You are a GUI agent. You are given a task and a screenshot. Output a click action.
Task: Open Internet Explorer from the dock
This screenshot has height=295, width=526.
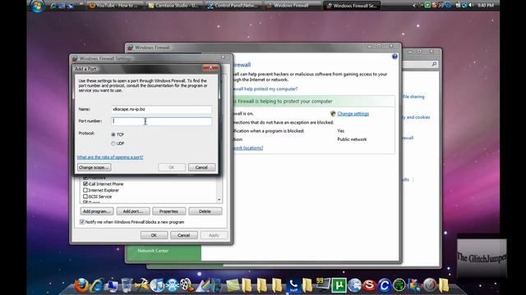click(96, 285)
